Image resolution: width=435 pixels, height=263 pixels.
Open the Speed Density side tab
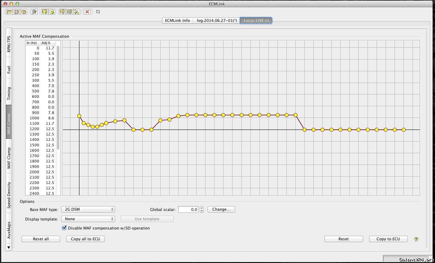click(x=9, y=195)
